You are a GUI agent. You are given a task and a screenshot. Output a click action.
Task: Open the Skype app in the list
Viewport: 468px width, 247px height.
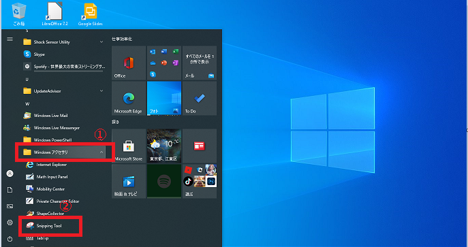tap(63, 54)
